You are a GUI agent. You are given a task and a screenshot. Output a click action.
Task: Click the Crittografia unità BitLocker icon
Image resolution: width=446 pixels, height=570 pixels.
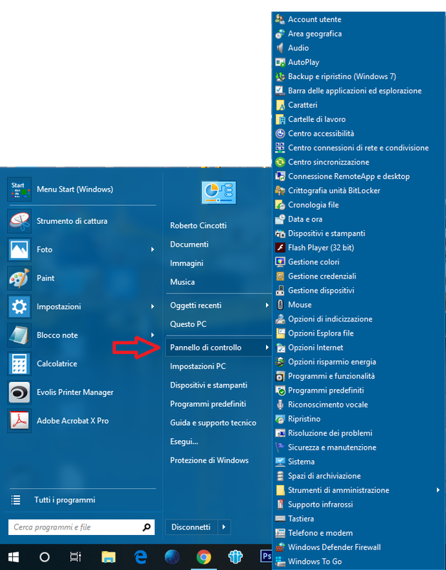coord(280,190)
